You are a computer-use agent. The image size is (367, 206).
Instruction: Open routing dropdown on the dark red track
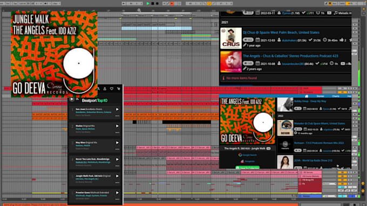pyautogui.click(x=329, y=184)
